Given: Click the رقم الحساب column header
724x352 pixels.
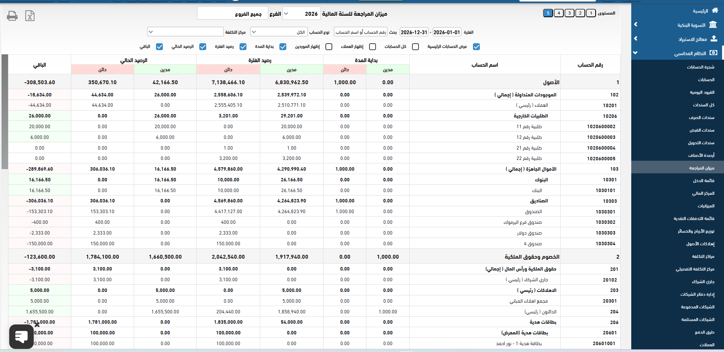Looking at the screenshot, I should point(590,65).
